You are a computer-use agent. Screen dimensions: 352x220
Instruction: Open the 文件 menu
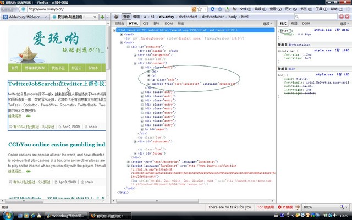tap(245, 9)
